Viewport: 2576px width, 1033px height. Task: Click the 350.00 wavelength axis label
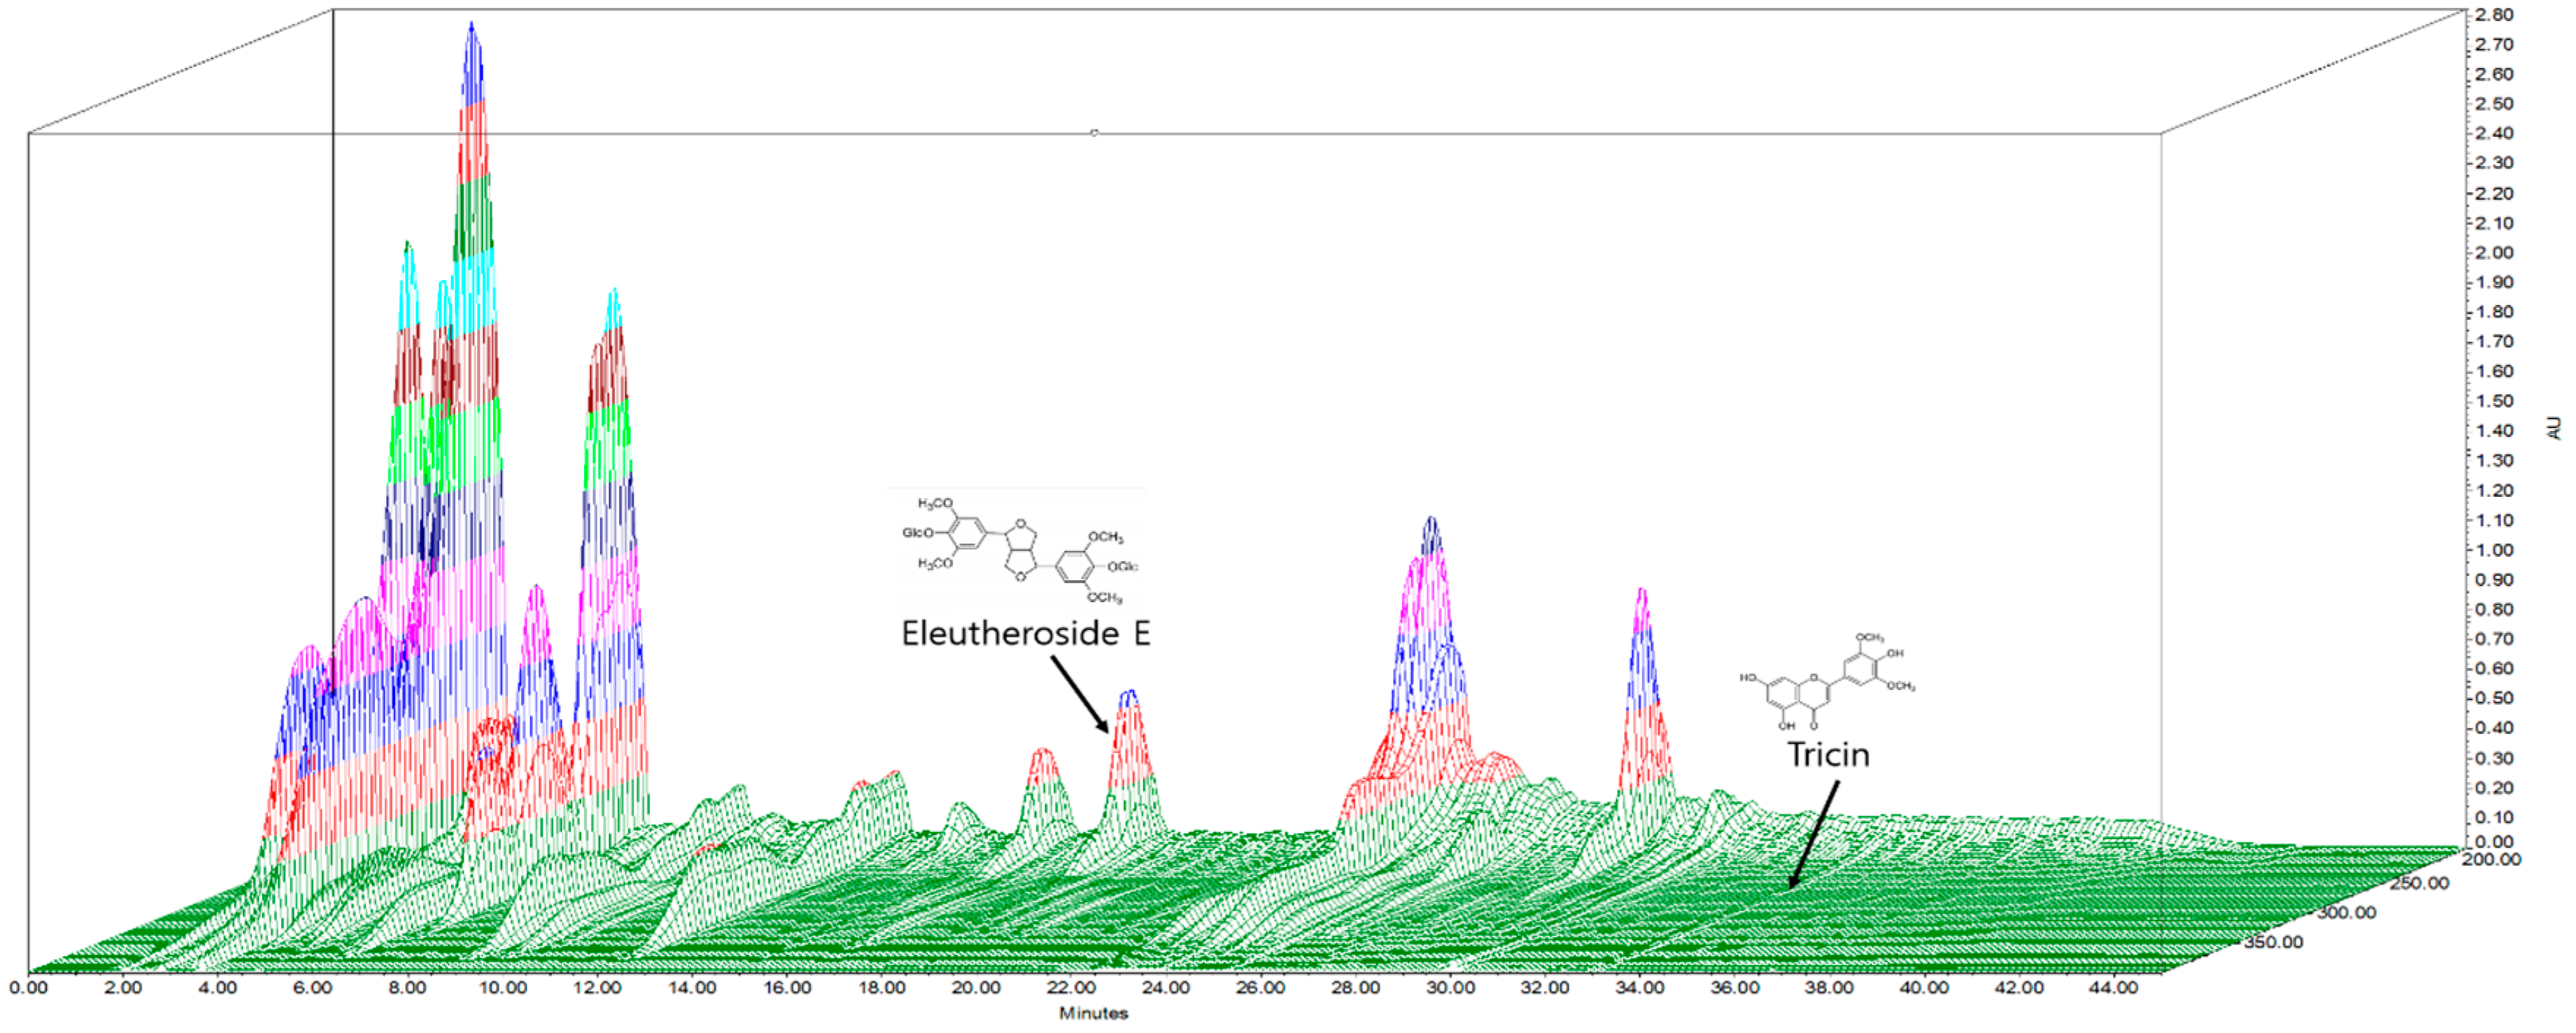pyautogui.click(x=2273, y=942)
